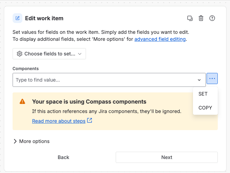Toggle the three-dots menu next to Components

[x=212, y=78]
